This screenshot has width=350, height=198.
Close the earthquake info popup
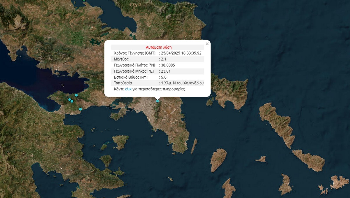tap(207, 44)
